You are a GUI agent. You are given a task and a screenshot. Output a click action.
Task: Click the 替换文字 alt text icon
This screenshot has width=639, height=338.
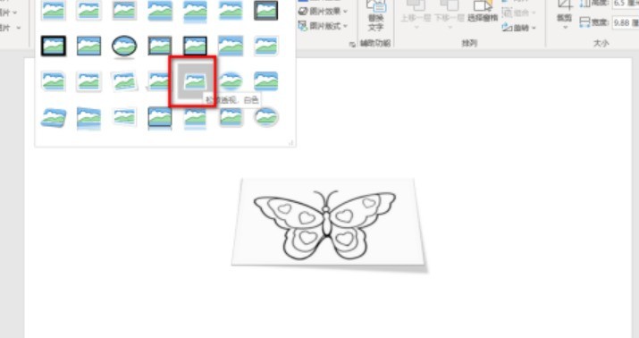pos(375,16)
